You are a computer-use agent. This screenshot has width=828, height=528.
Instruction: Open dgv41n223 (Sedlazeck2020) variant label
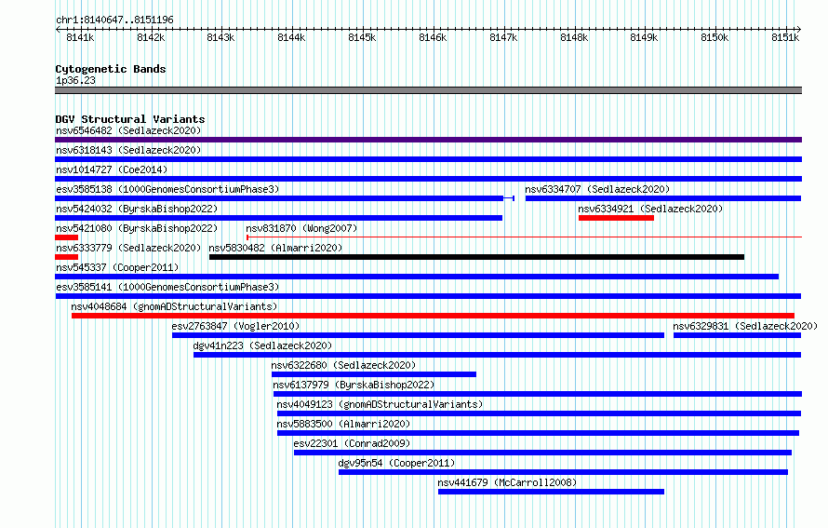click(x=262, y=345)
